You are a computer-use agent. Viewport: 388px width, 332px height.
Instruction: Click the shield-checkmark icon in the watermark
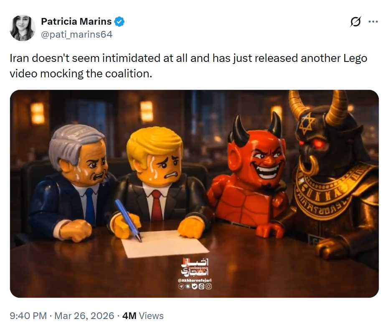click(195, 286)
